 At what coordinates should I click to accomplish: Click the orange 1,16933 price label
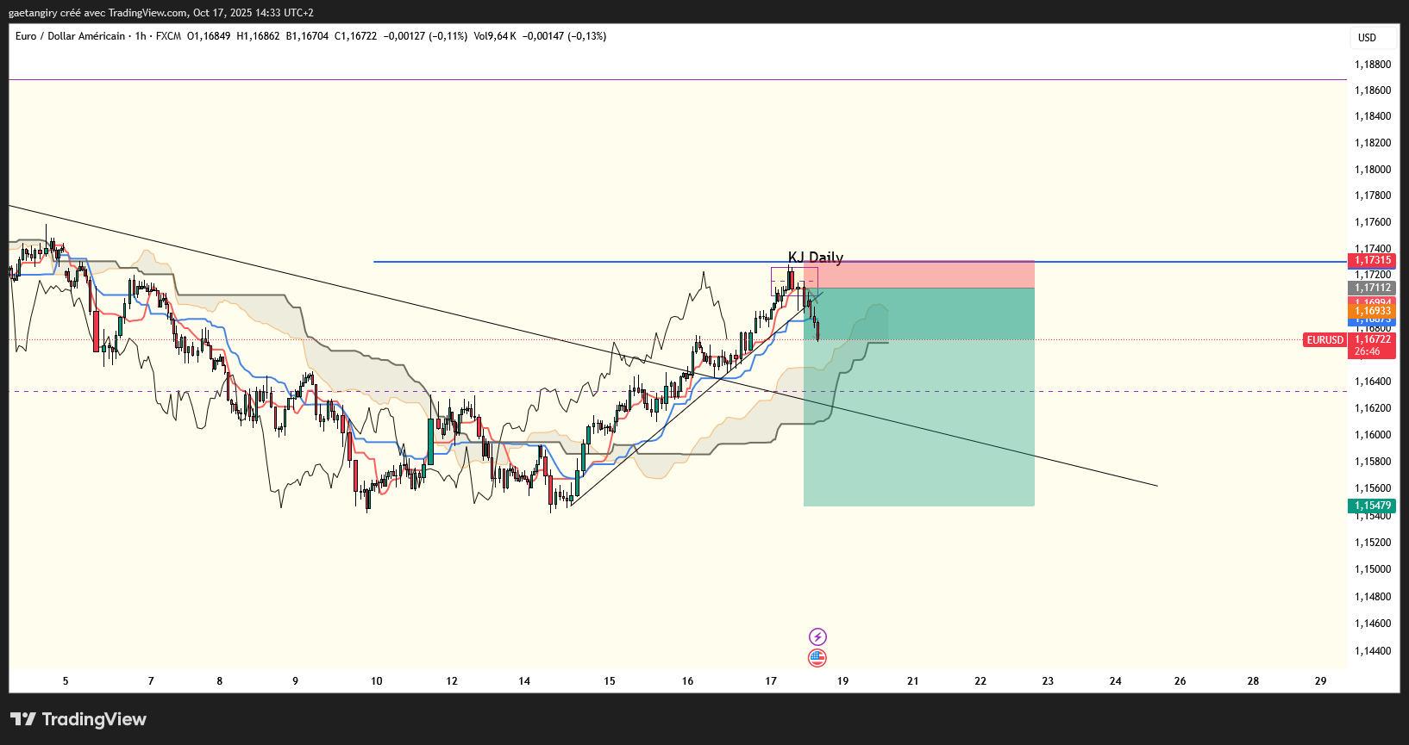1372,311
